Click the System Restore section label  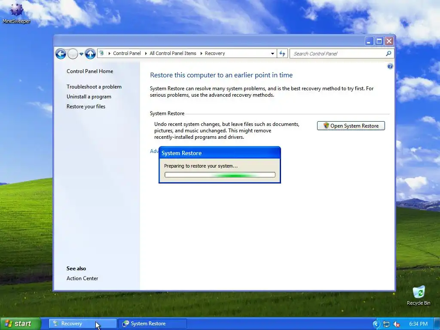click(167, 113)
